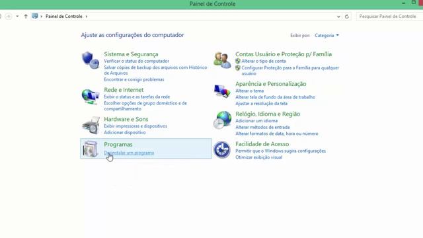Focus the Pesquisar Painel de Controle search box
423x238 pixels.
389,17
